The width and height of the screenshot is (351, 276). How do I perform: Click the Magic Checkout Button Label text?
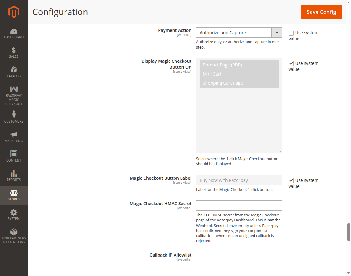point(160,178)
